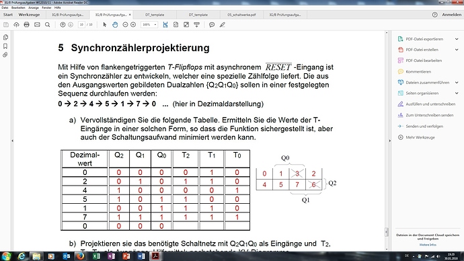Close the active IG/B Prüfungsaufga tab
Viewport: 464px width, 261px height.
click(130, 15)
